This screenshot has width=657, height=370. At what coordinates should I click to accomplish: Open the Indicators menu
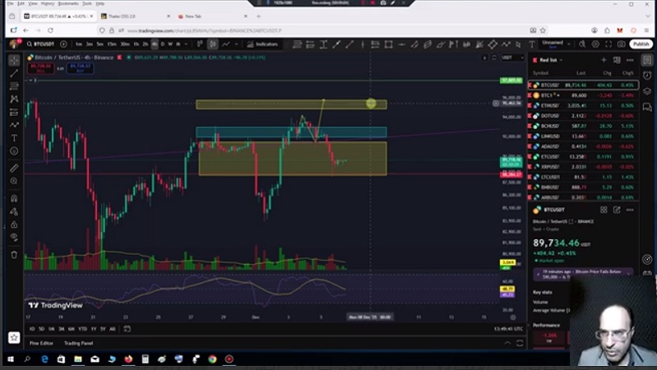point(264,44)
